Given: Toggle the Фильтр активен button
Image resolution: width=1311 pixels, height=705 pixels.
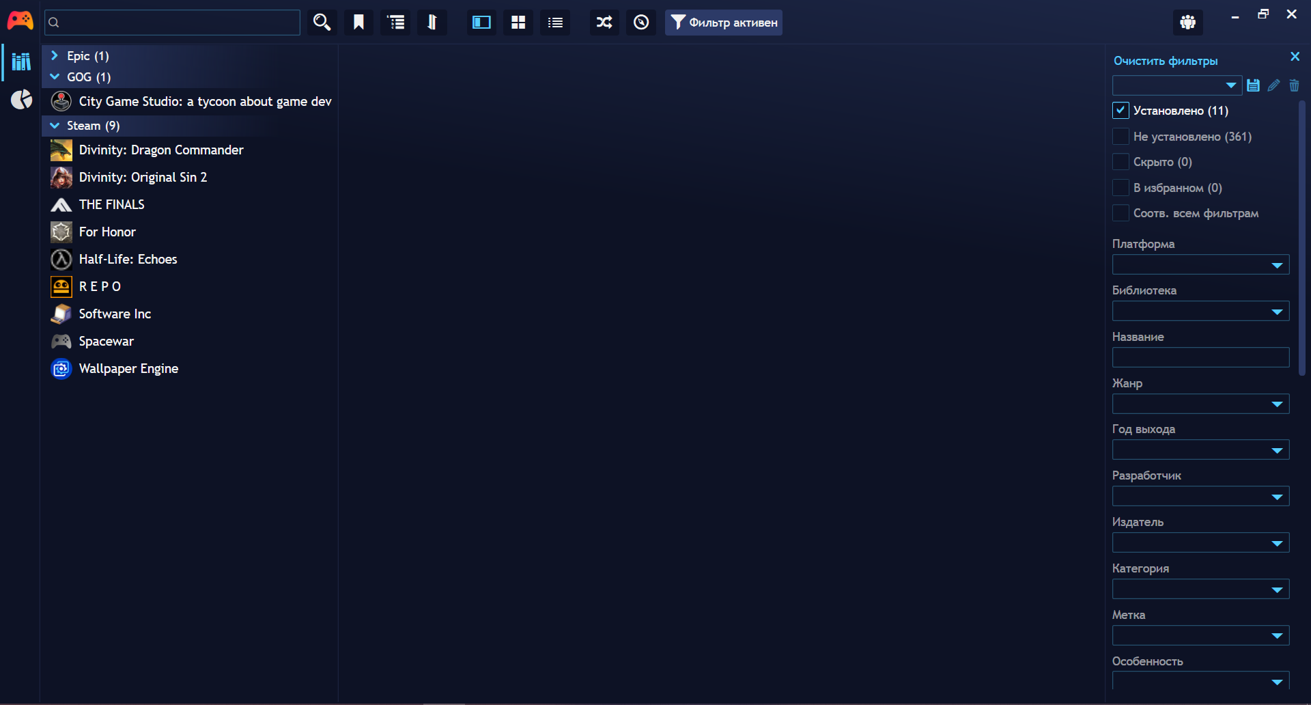Looking at the screenshot, I should click(x=724, y=23).
